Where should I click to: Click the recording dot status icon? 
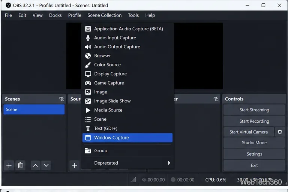pos(173,180)
